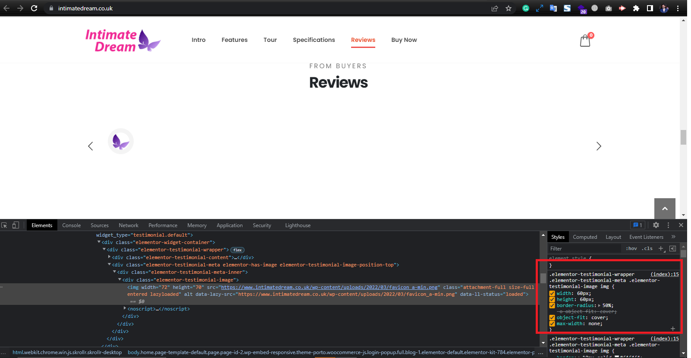Toggle the computed styles sidebar pane icon
This screenshot has height=358, width=691.
[x=672, y=248]
